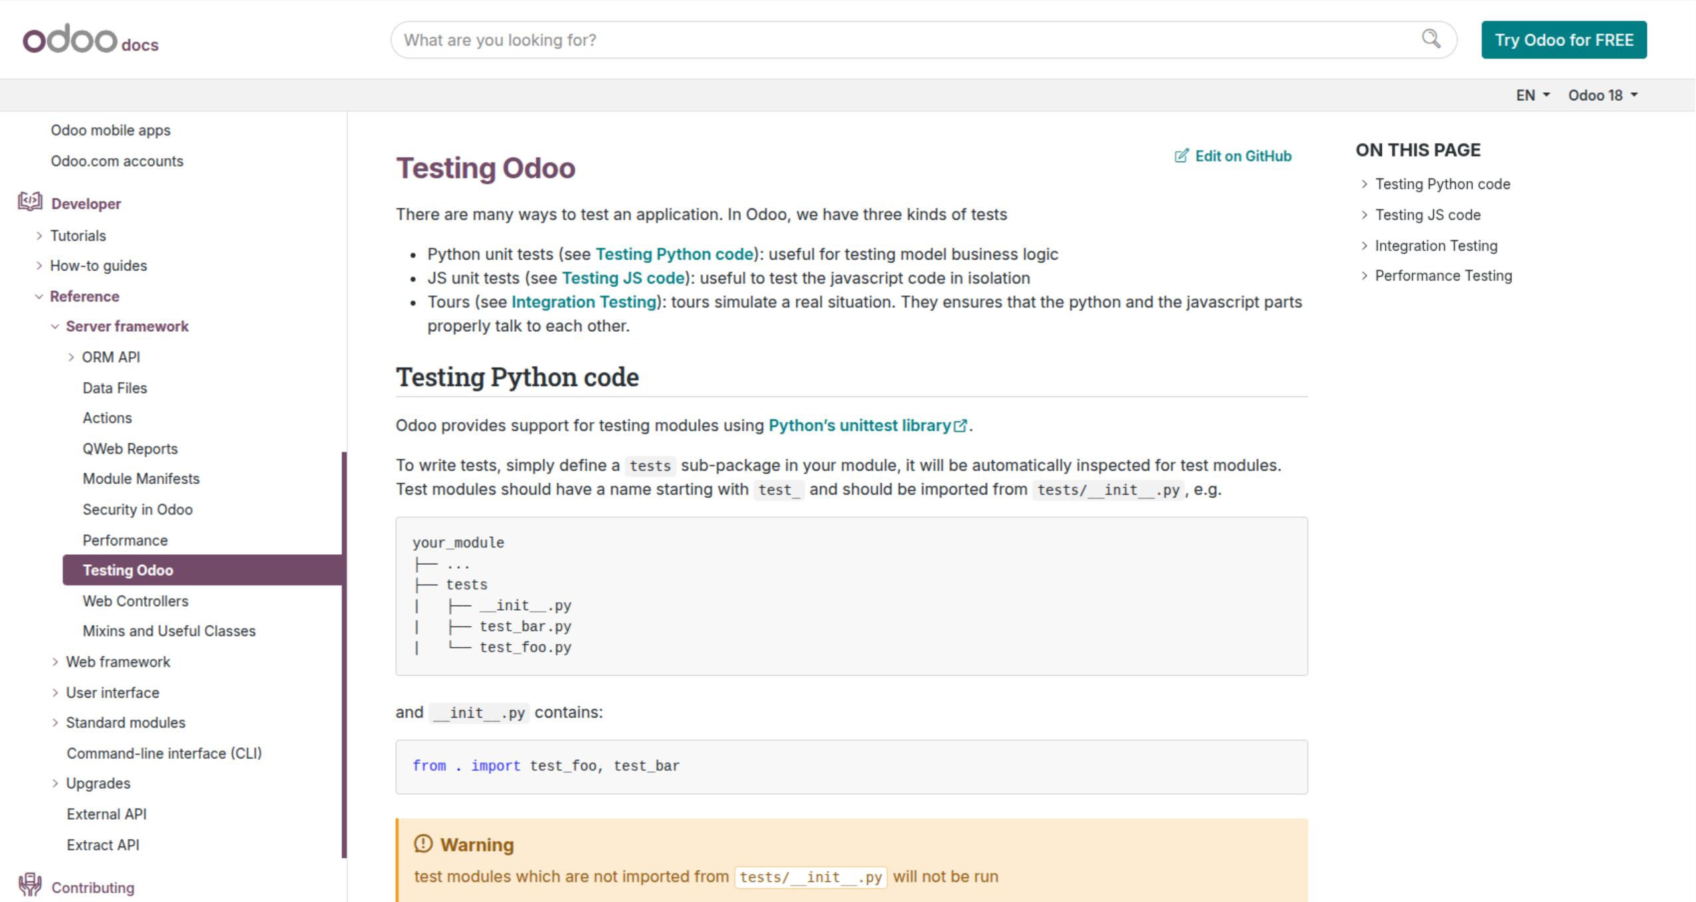This screenshot has height=902, width=1696.
Task: Open How-to guides section link
Action: click(98, 265)
